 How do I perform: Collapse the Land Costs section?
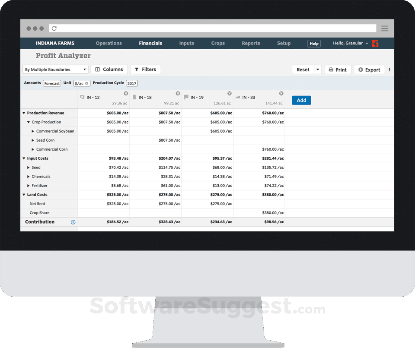(24, 195)
